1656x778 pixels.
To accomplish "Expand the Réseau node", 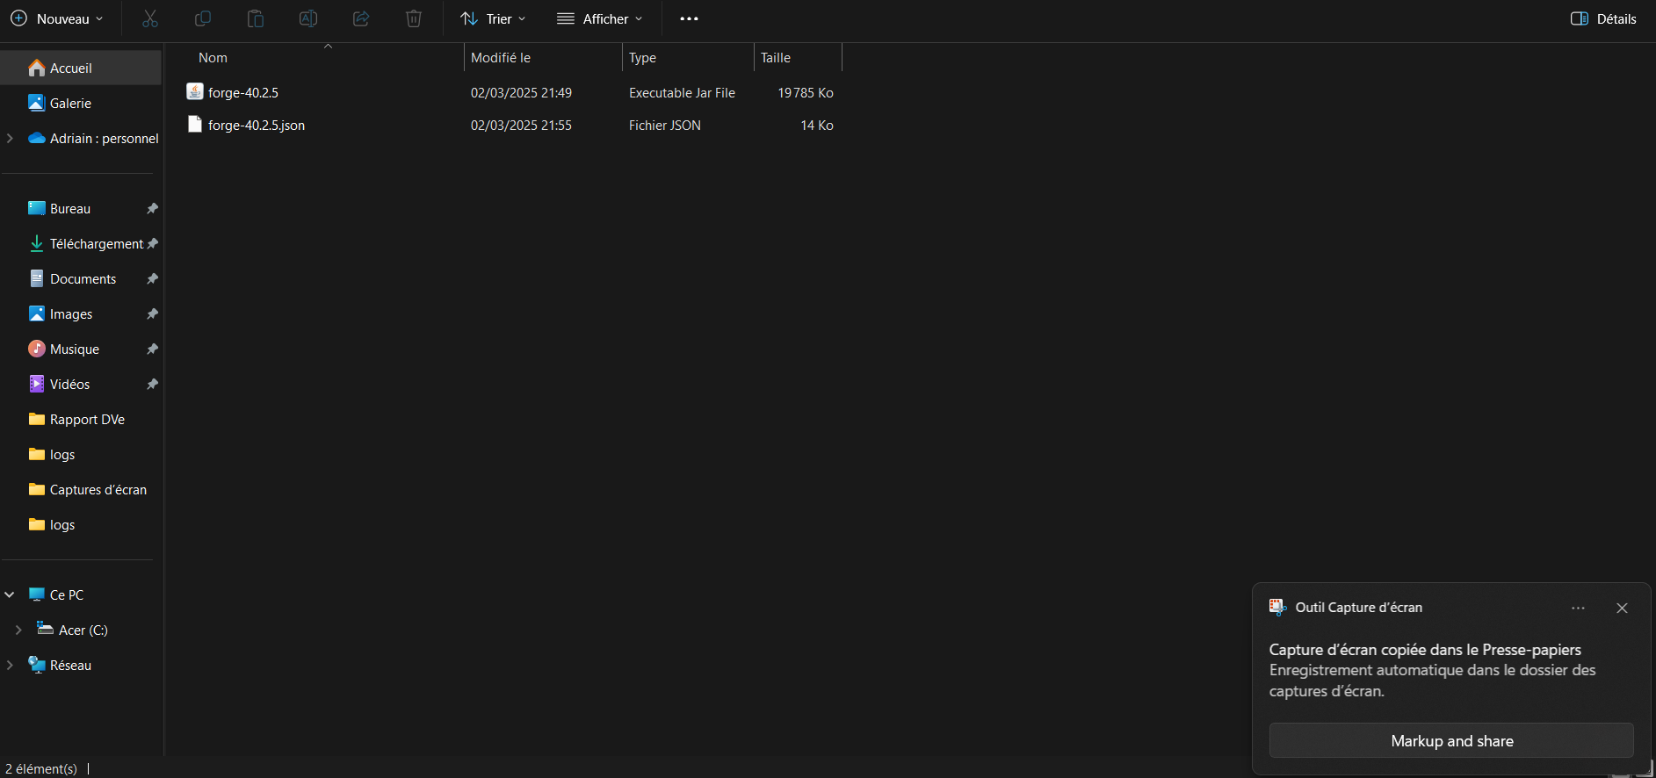I will pos(10,665).
